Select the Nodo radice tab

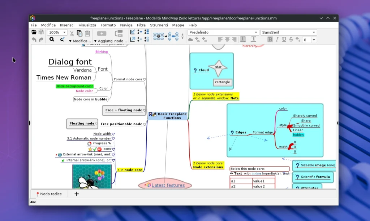tap(49, 194)
